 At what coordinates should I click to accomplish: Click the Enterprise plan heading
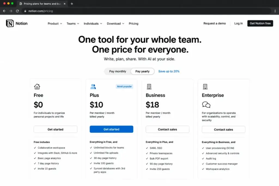pos(213,95)
